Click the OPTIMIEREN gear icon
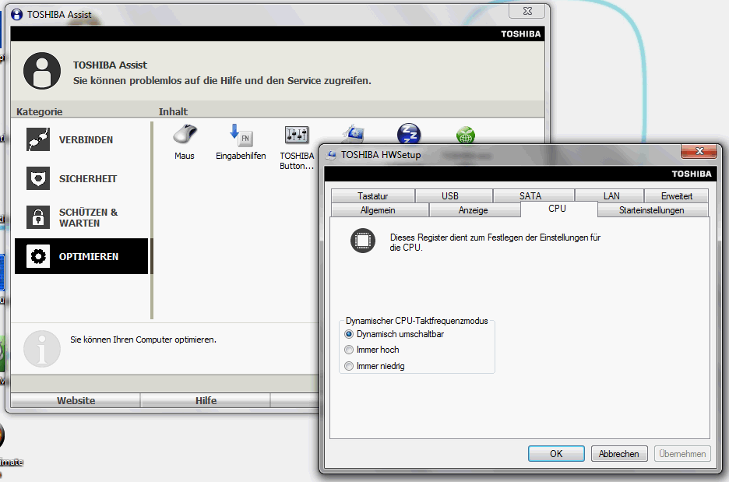The image size is (729, 482). 38,256
